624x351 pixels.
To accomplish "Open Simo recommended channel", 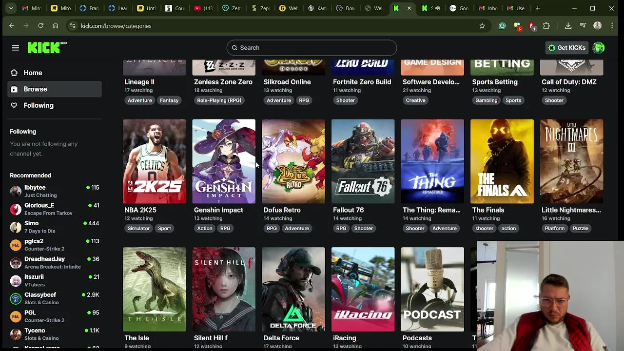I will (55, 227).
